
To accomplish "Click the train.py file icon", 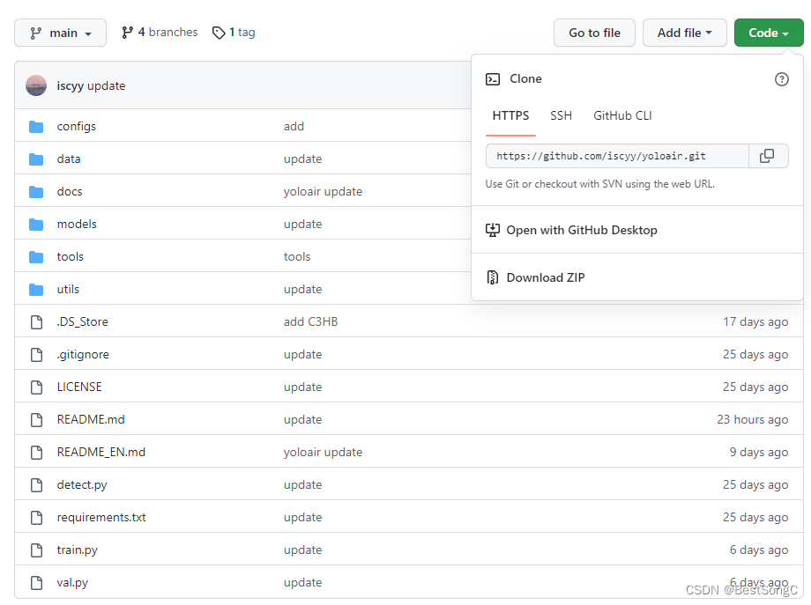I will click(x=36, y=550).
